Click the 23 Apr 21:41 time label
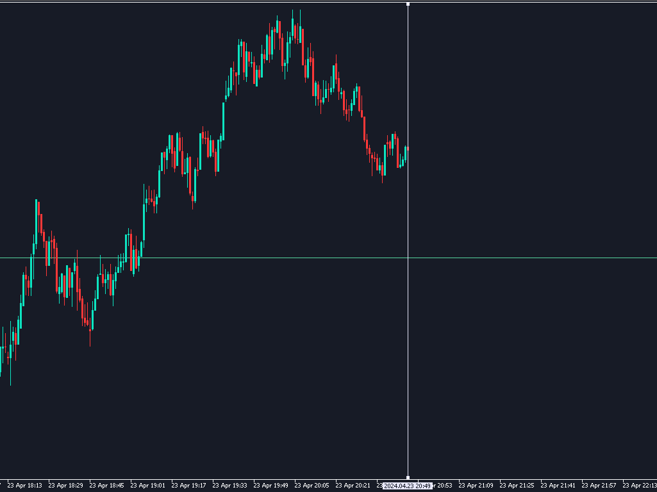The image size is (657, 492). tap(557, 485)
